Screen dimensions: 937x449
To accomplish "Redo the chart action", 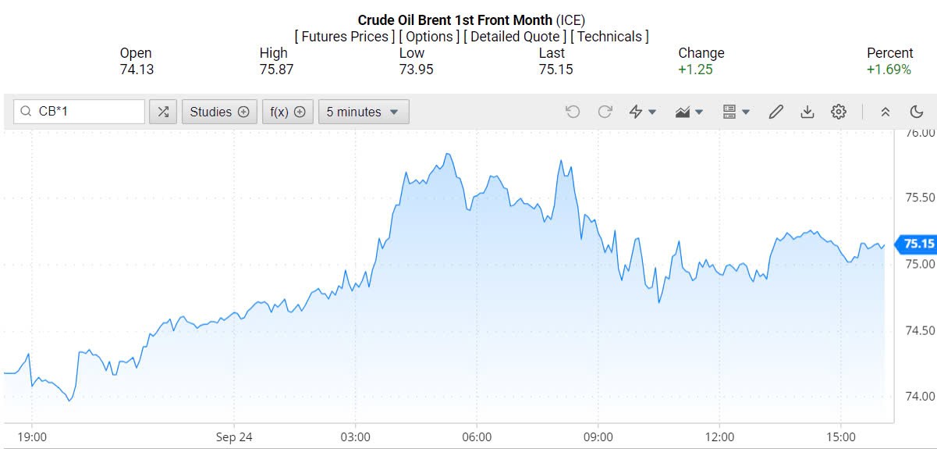I will click(x=605, y=112).
